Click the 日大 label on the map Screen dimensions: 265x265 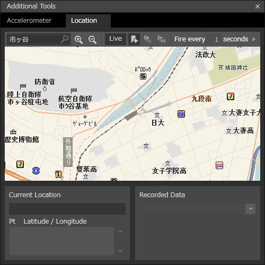pos(158,122)
